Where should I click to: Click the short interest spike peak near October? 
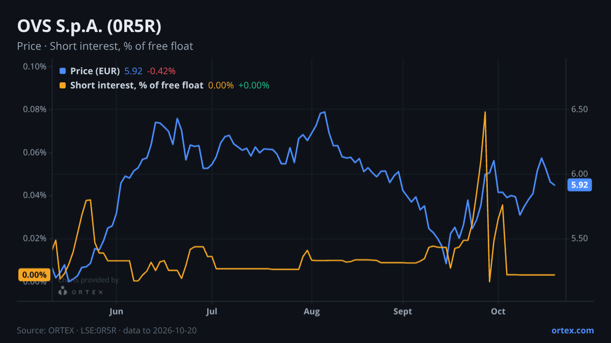click(x=485, y=112)
